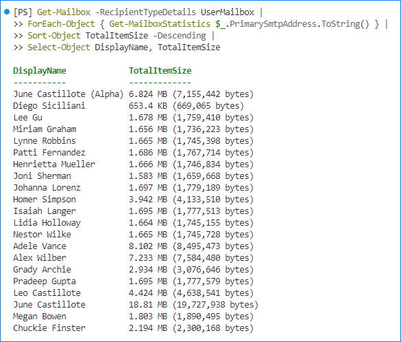401x342 pixels.
Task: Click the 1.803 MB size value
Action: (148, 317)
